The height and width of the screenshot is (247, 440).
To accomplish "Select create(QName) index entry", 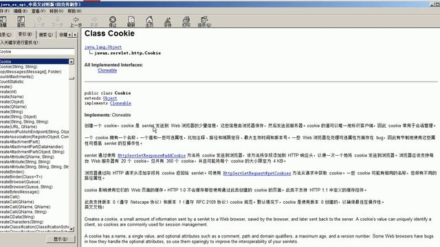I will coord(14,107).
